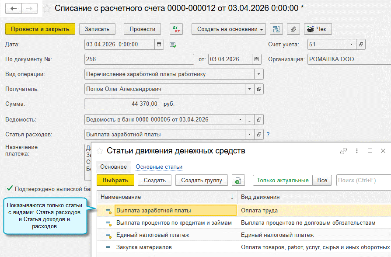
Task: Click Создать in the dialog
Action: tap(154, 180)
